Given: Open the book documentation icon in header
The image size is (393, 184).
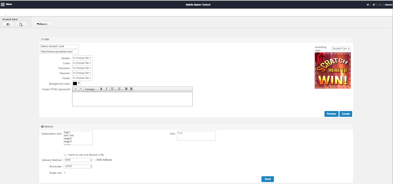Looking at the screenshot, I should [x=374, y=5].
